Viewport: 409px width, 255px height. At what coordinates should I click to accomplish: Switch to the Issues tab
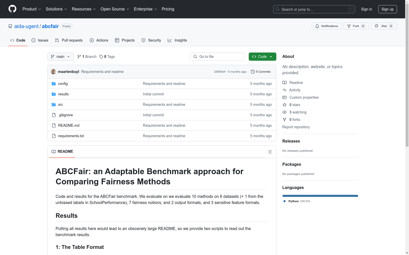[x=40, y=40]
